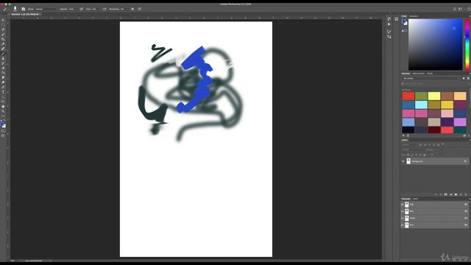Viewport: 471px width, 265px height.
Task: Toggle pressure for size button
Action: [x=139, y=9]
